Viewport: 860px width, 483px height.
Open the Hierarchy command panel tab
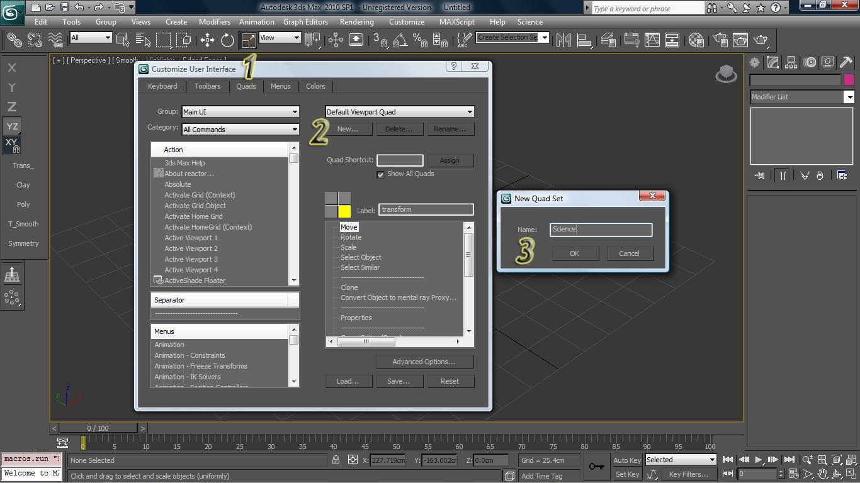coord(791,62)
